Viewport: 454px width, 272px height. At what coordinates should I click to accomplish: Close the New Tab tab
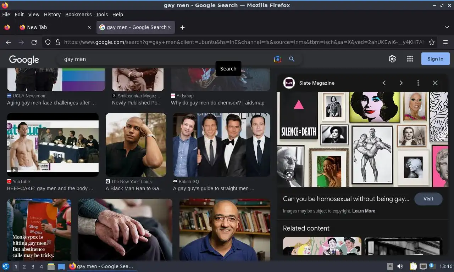point(89,27)
